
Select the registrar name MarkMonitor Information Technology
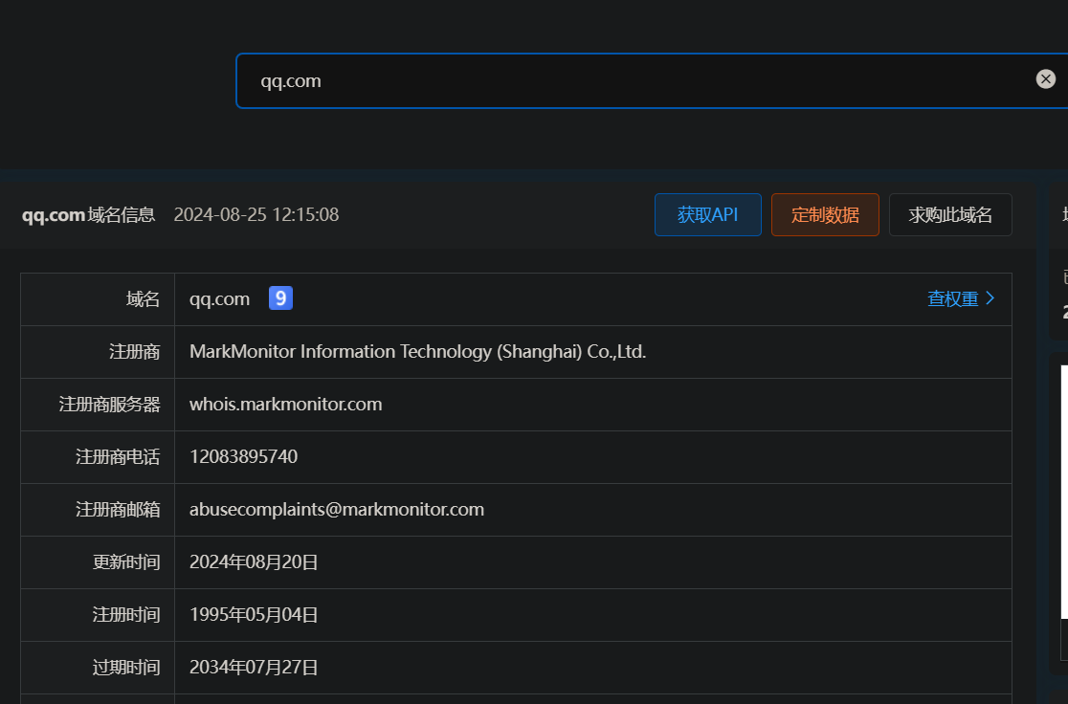pos(417,351)
